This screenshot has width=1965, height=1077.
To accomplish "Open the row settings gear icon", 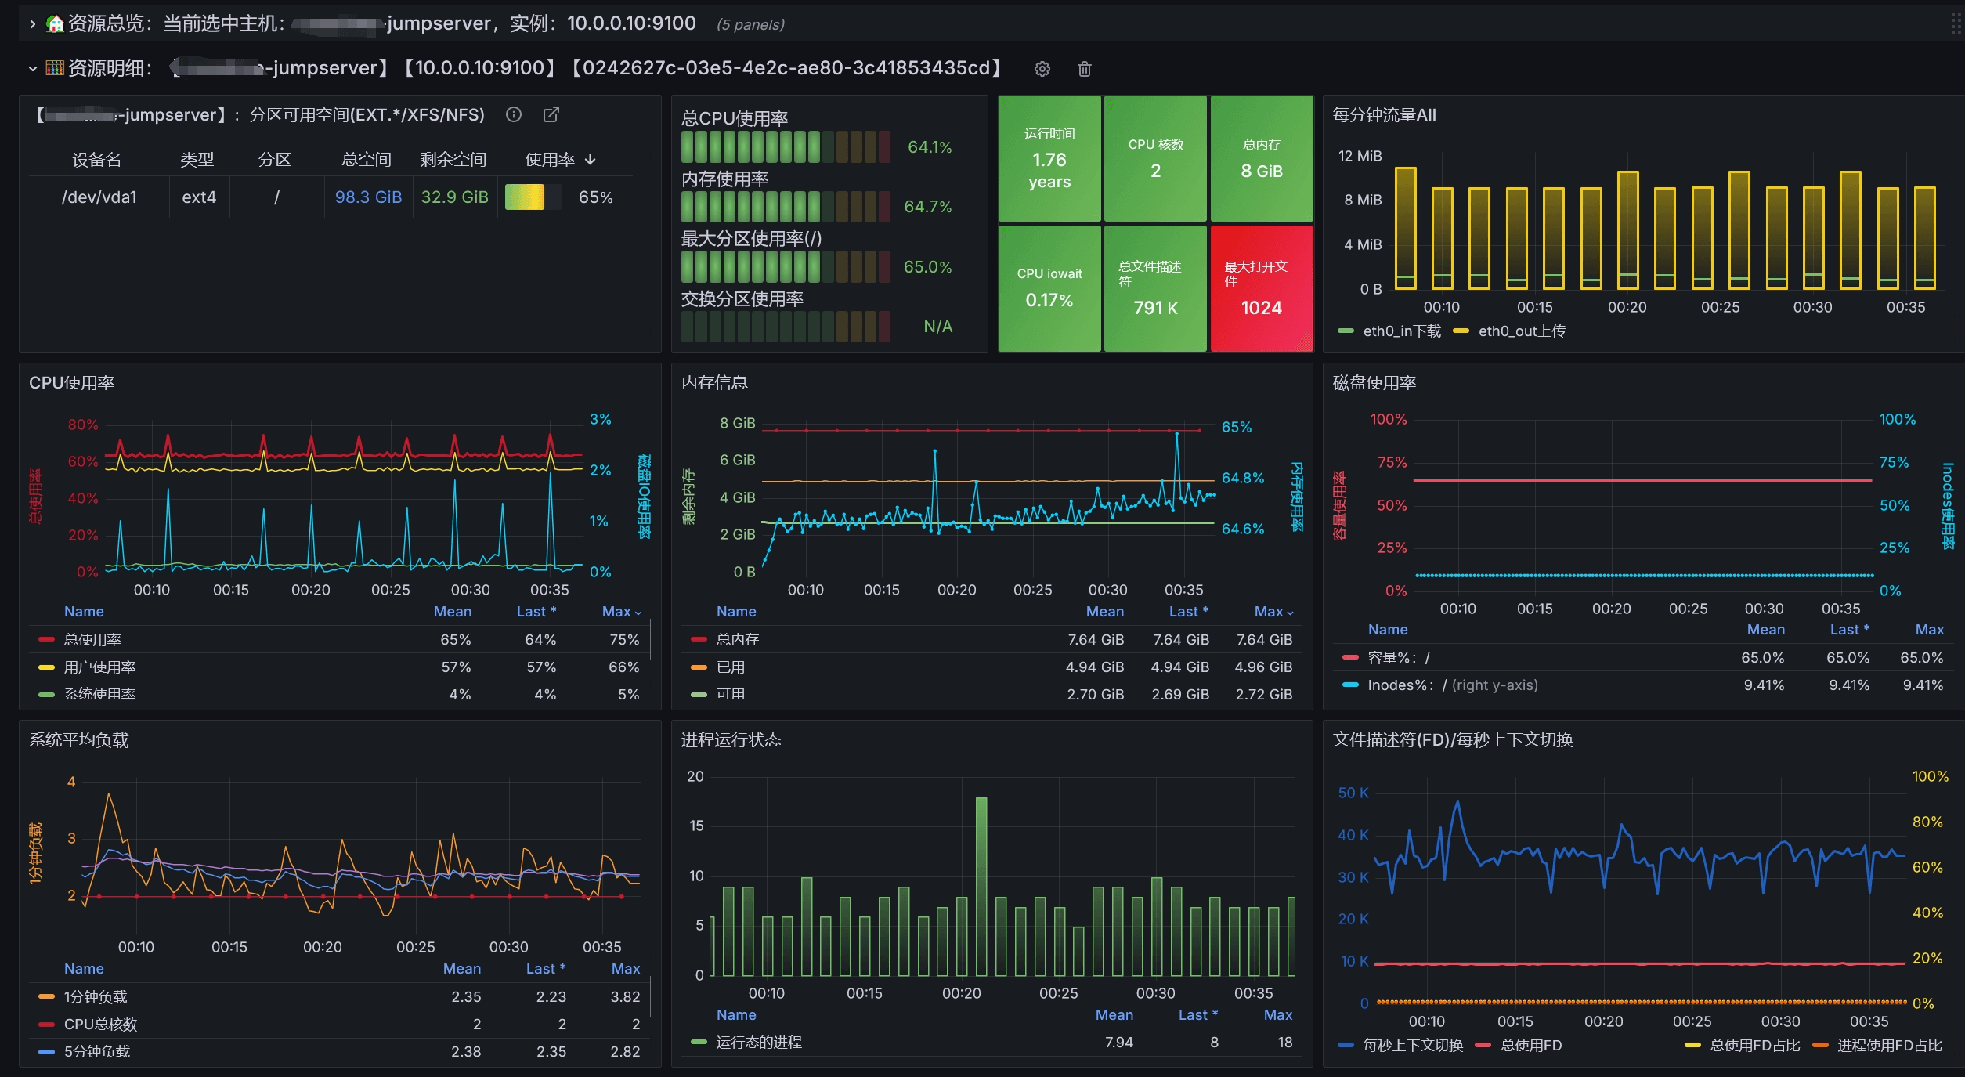I will pyautogui.click(x=1042, y=69).
